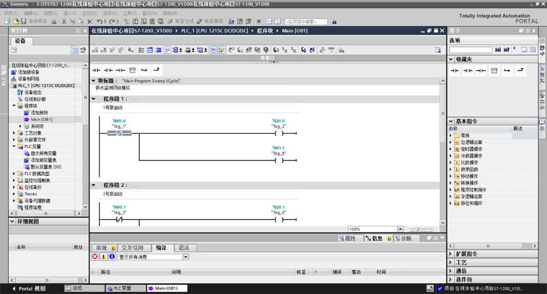Viewport: 547px width, 294px height.
Task: Click instruction search field under 选项
Action: (470, 50)
